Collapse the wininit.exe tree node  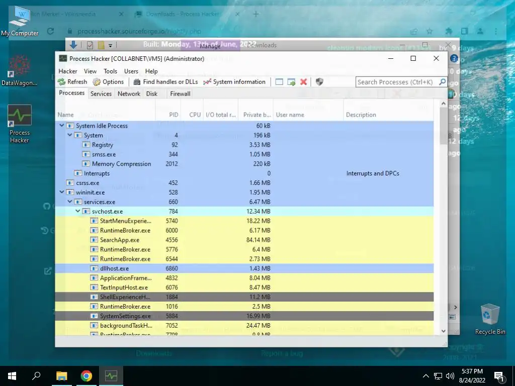click(x=61, y=192)
